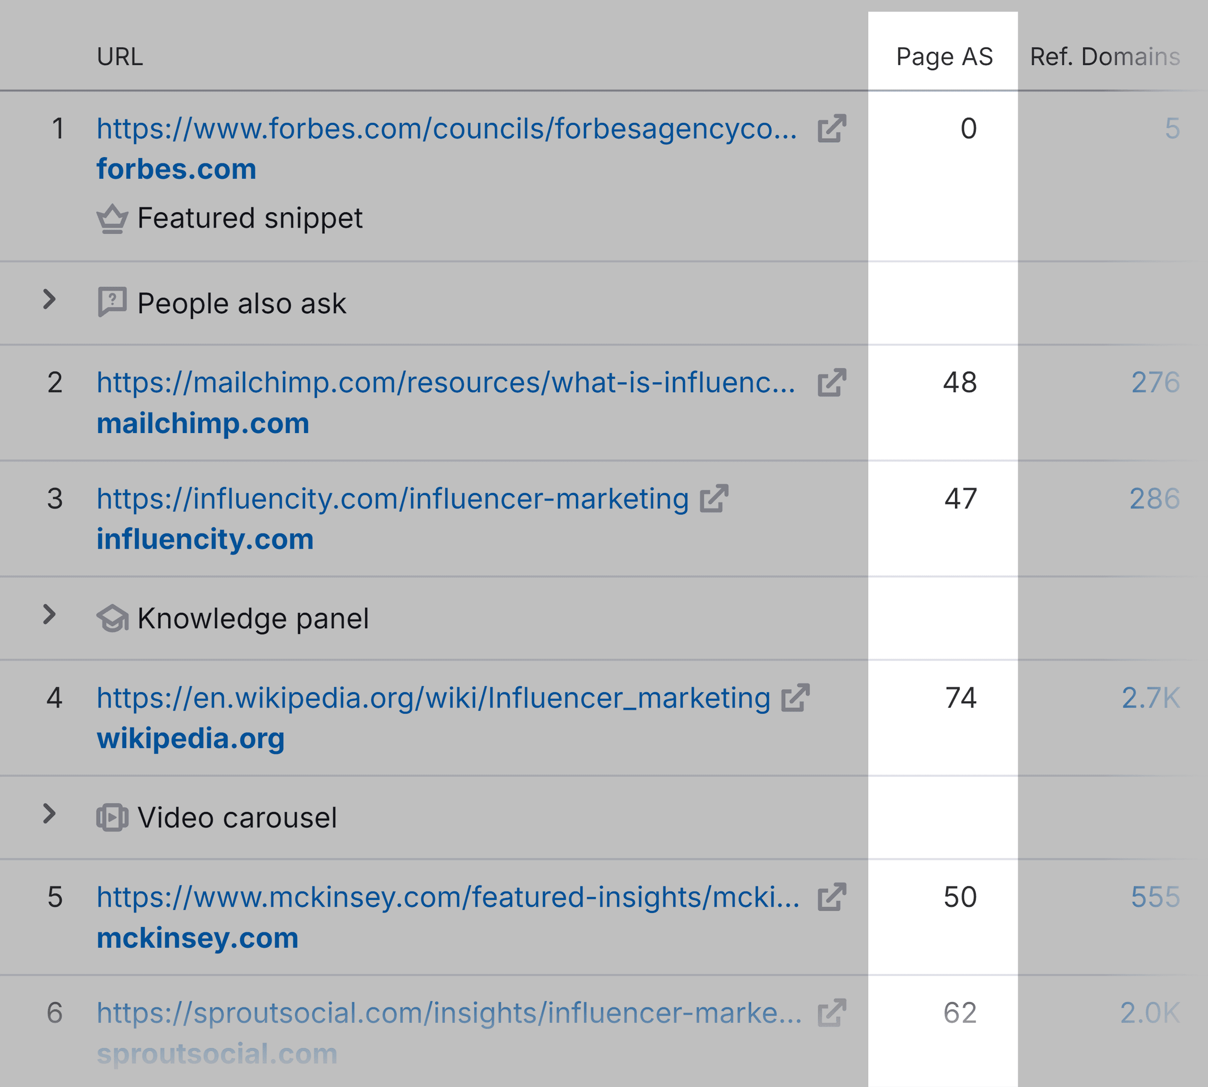Click Page AS value 47 for influencity.com
The height and width of the screenshot is (1087, 1208).
click(x=961, y=498)
